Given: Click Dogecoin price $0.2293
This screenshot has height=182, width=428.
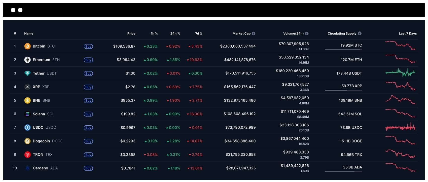Looking at the screenshot, I should point(128,141).
